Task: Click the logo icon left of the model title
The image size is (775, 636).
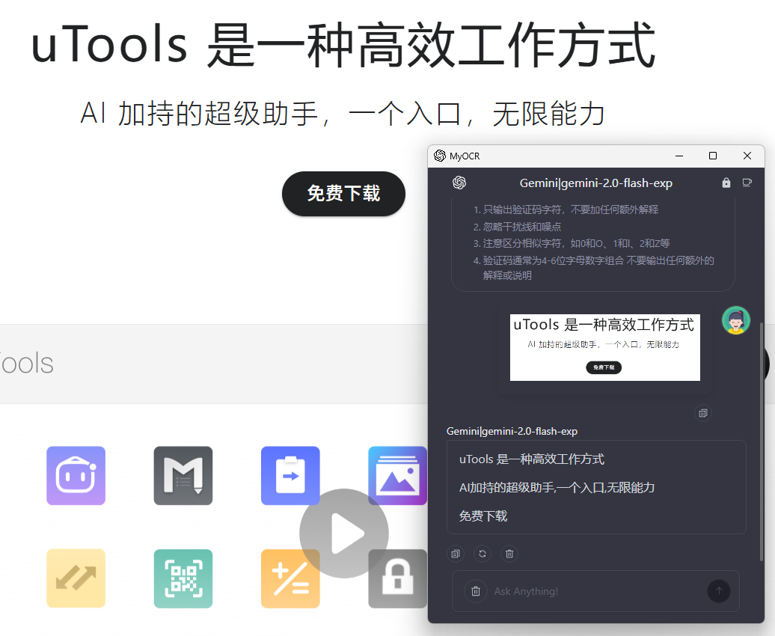Action: click(x=459, y=183)
